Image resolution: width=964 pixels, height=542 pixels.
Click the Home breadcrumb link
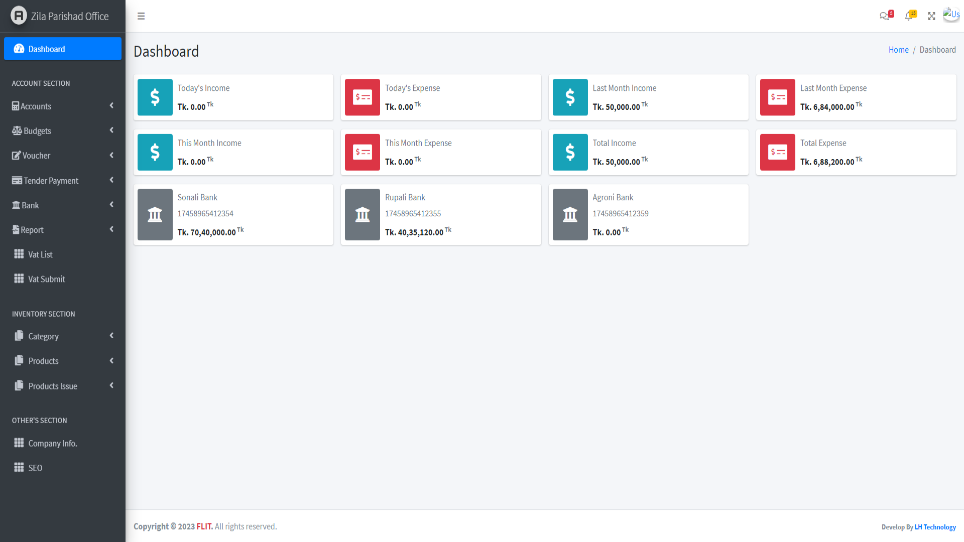click(898, 50)
